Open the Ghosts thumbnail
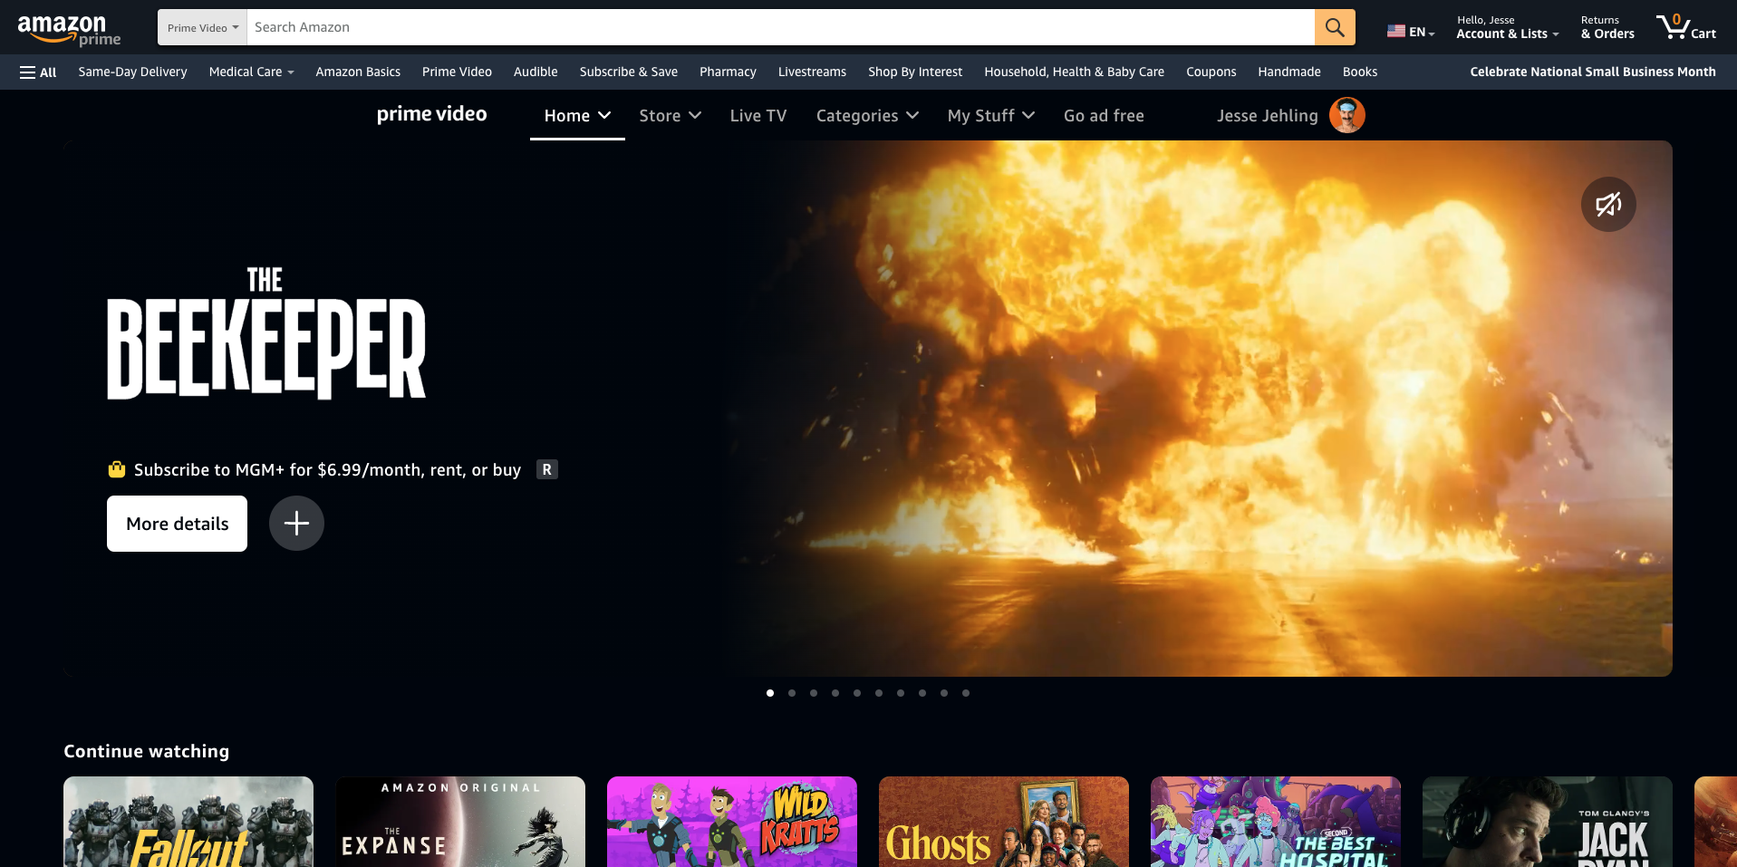The height and width of the screenshot is (867, 1737). click(x=1004, y=822)
